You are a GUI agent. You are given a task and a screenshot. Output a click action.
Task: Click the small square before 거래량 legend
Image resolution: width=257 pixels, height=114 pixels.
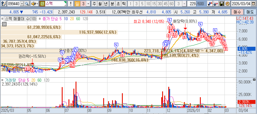click(x=2, y=80)
